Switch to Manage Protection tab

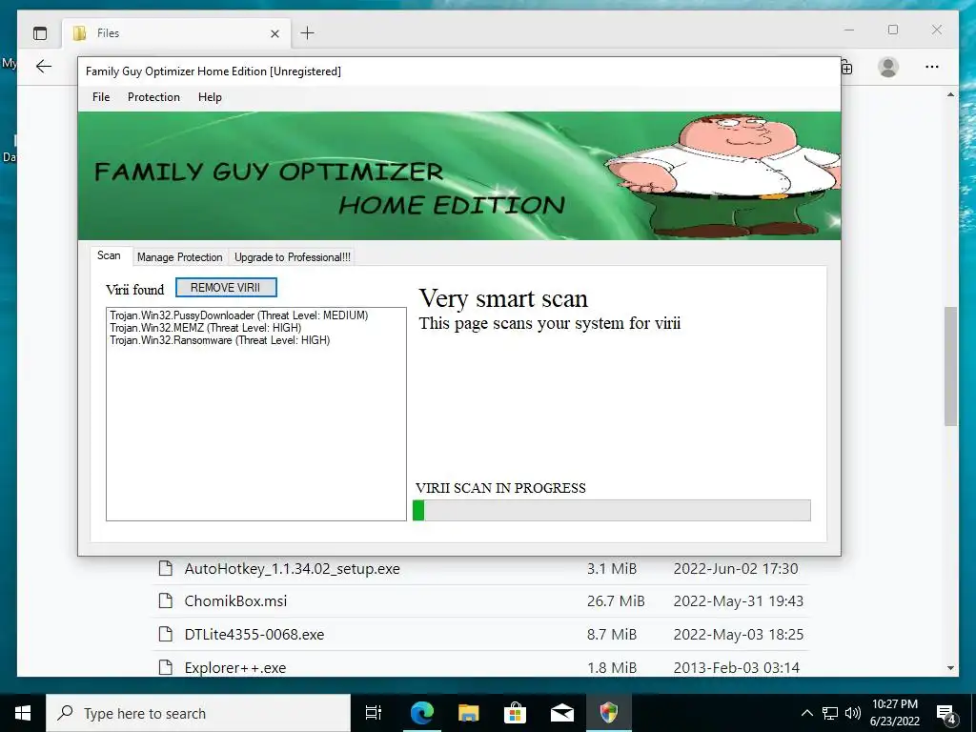coord(180,257)
